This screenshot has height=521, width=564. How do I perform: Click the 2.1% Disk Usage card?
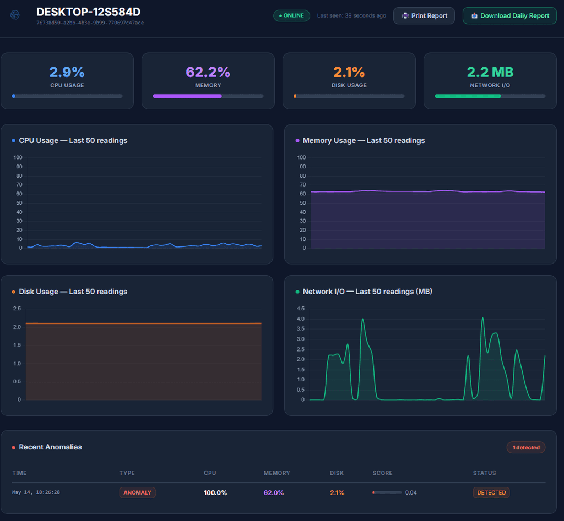pyautogui.click(x=349, y=81)
